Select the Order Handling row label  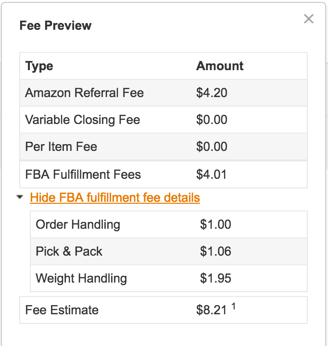pos(78,224)
